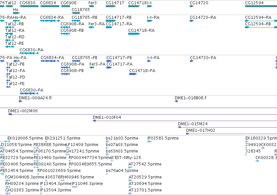Screen dimensions: 277x195
Task: Click protein CG14718-PA label
Action: [x=142, y=71]
